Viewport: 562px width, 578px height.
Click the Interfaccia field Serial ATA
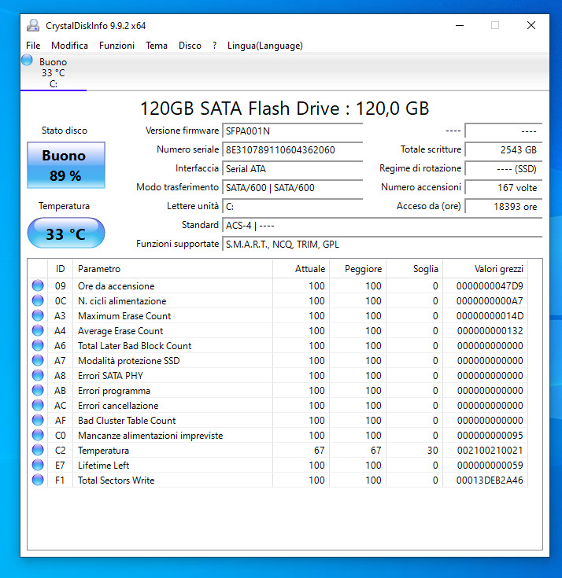pyautogui.click(x=293, y=169)
